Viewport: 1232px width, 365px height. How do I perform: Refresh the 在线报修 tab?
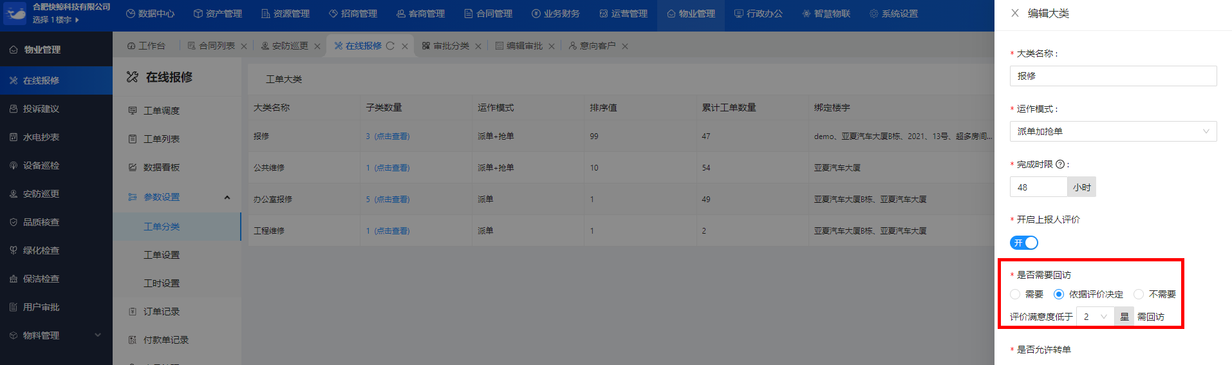[x=390, y=46]
